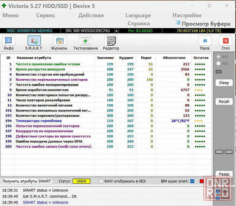Image resolution: width=236 pixels, height=206 pixels.
Task: Toggle the IBM super smart checkbox
Action: (x=192, y=181)
